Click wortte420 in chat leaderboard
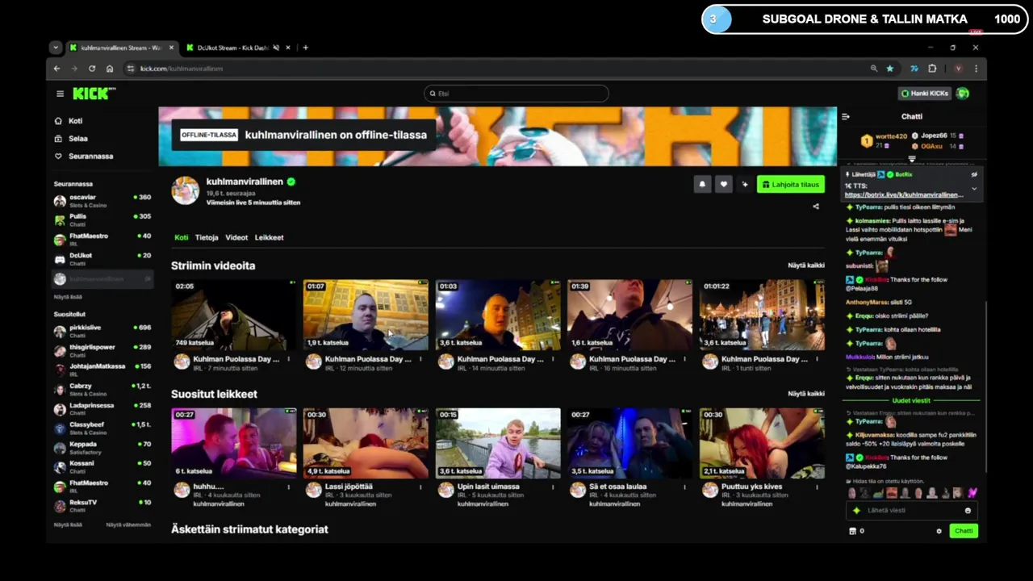This screenshot has width=1033, height=581. pyautogui.click(x=891, y=136)
